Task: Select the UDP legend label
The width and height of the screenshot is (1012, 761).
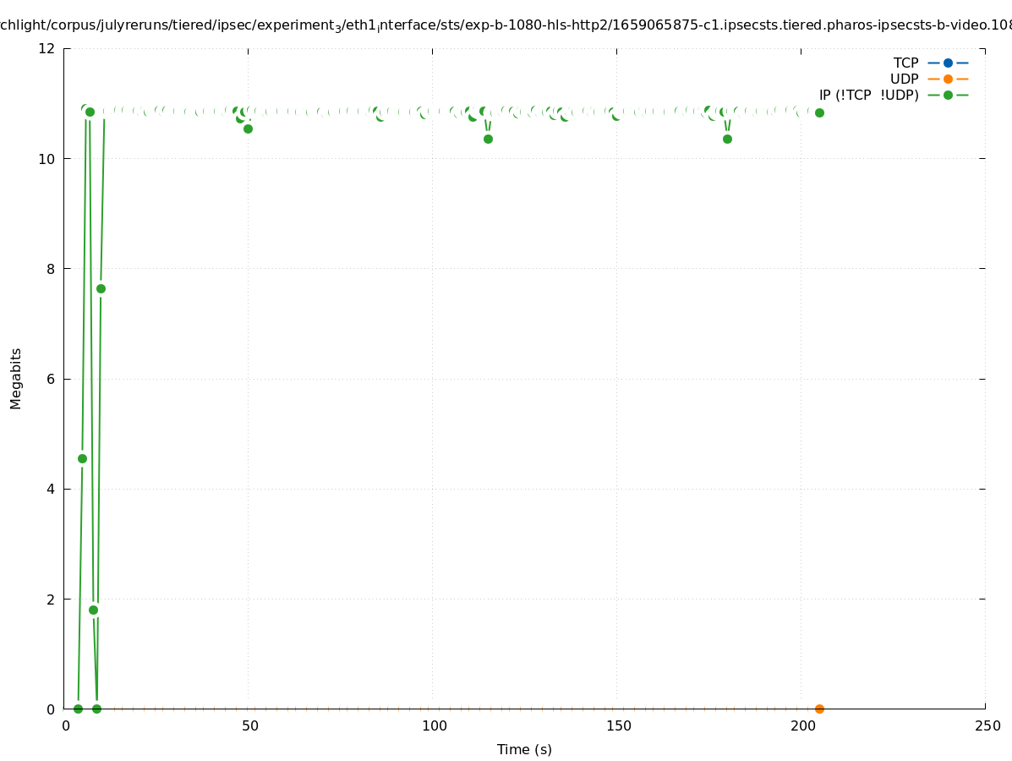Action: [x=904, y=79]
